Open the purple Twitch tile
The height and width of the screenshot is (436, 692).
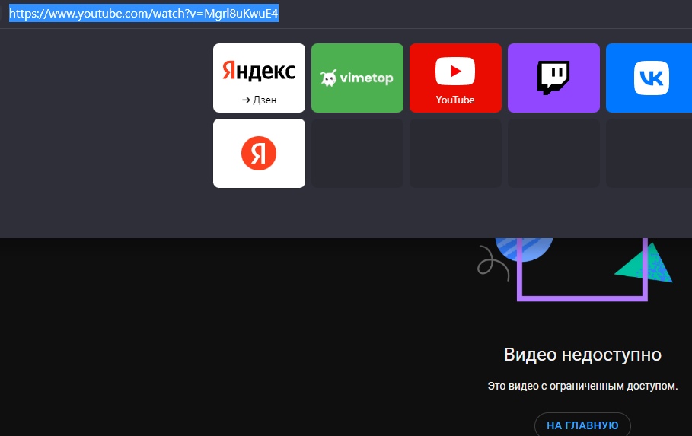click(553, 78)
